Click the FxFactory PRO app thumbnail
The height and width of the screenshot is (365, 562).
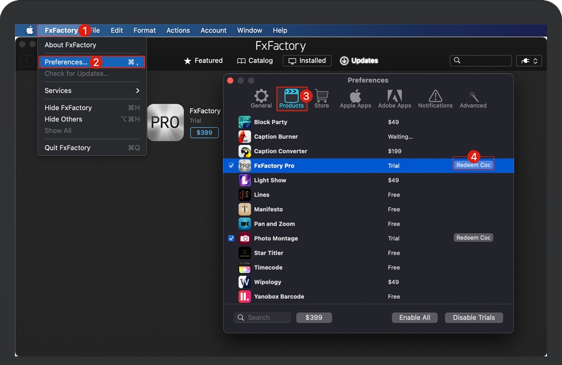point(165,122)
